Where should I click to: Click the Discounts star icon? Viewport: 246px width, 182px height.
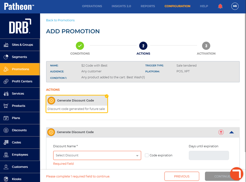tap(6, 130)
